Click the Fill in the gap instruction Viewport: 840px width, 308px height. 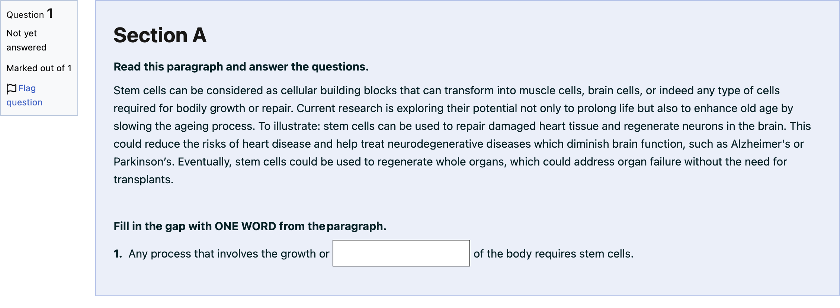click(x=250, y=226)
